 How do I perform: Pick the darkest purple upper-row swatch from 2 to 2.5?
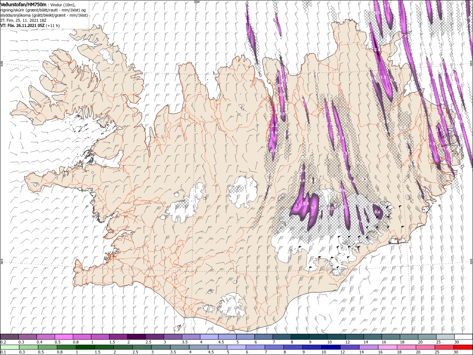(x=136, y=337)
